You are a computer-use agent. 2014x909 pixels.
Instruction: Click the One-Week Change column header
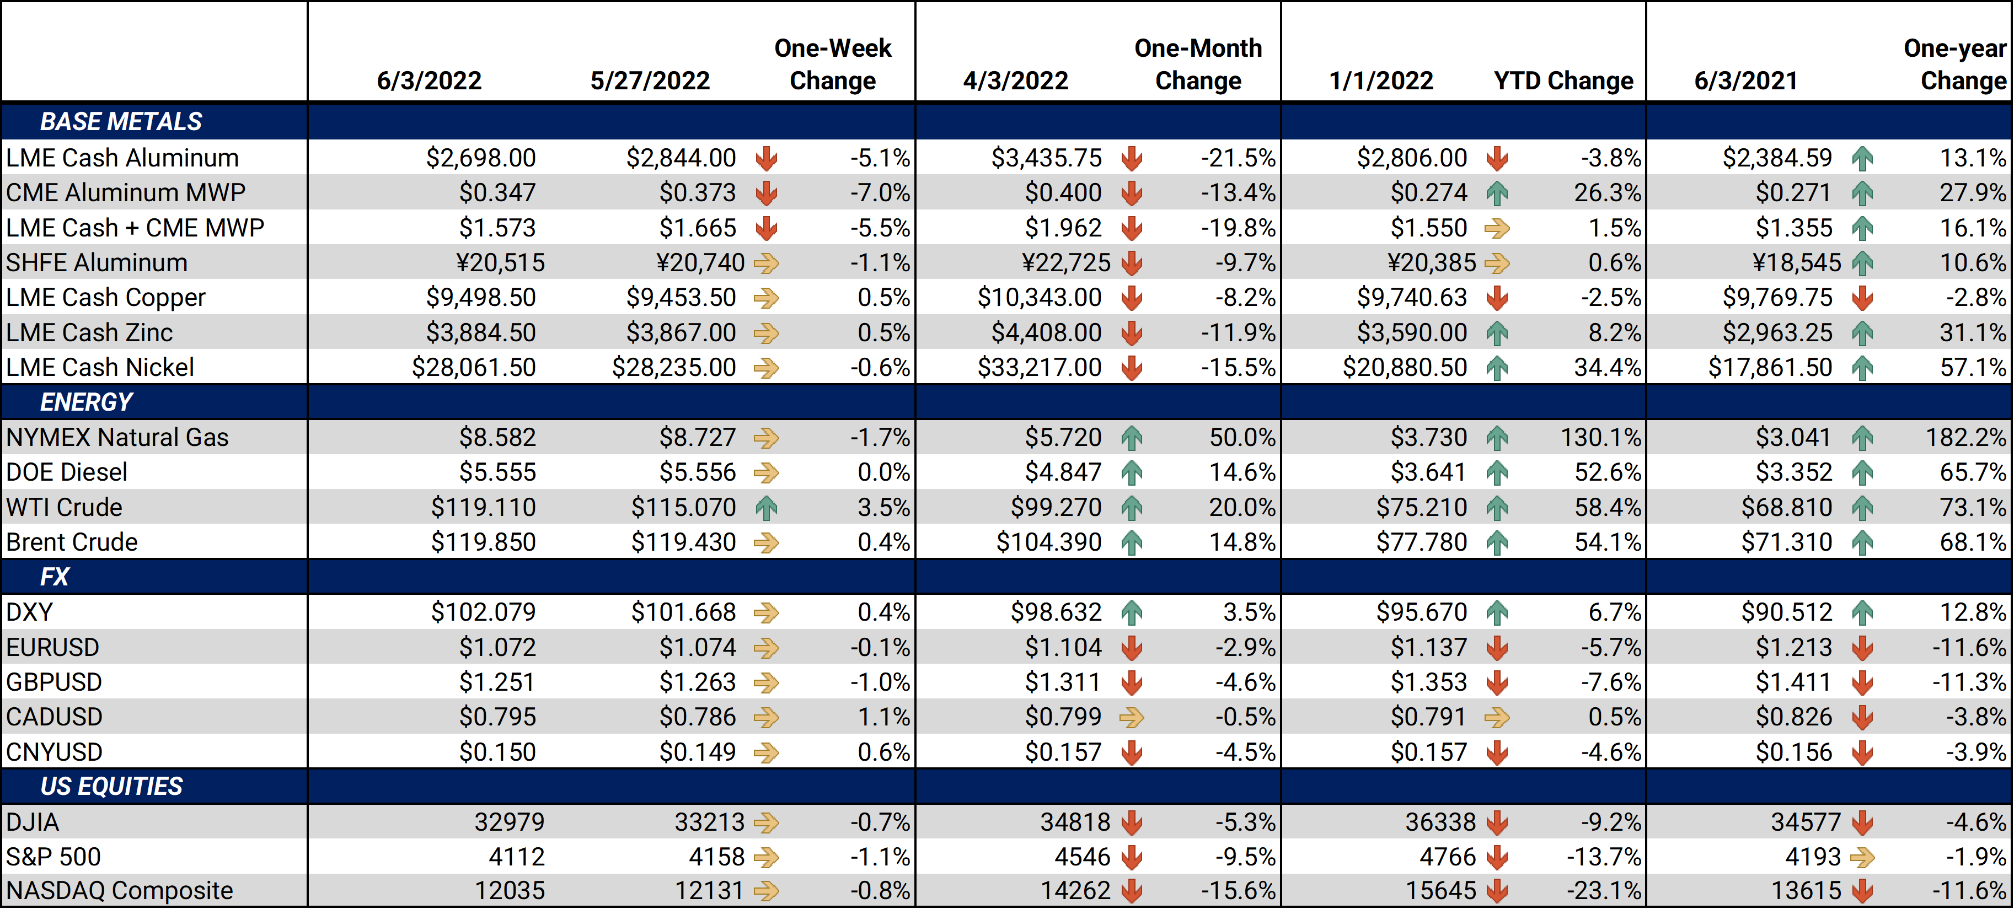pyautogui.click(x=833, y=64)
